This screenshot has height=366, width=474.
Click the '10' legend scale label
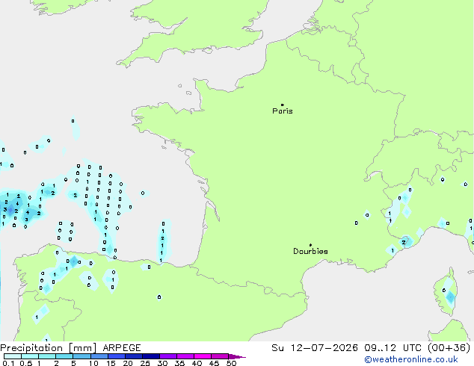93,363
